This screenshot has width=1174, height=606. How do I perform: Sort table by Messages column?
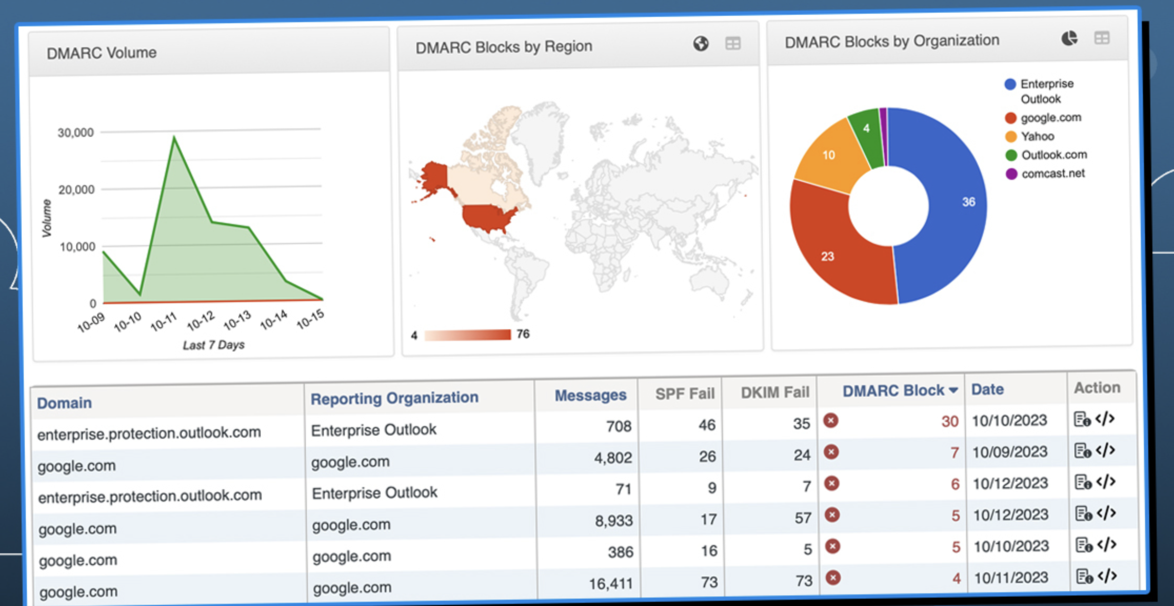590,395
